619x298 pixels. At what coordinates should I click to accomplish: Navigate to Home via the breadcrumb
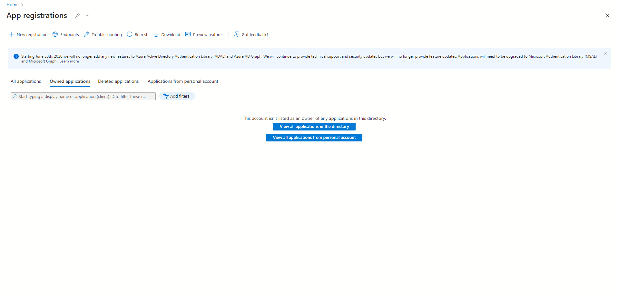13,5
